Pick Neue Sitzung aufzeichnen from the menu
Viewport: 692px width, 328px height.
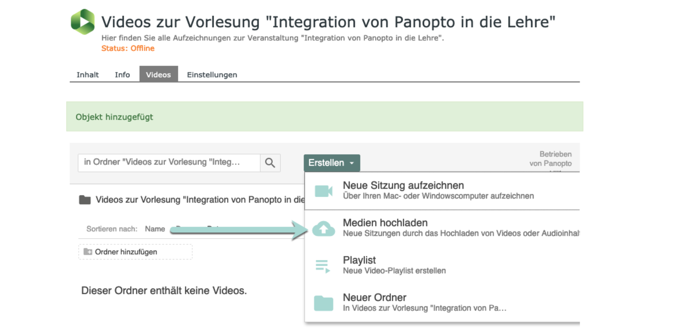[403, 186]
